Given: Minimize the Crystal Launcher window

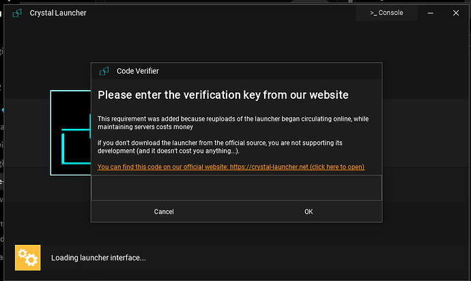Looking at the screenshot, I should click(433, 12).
